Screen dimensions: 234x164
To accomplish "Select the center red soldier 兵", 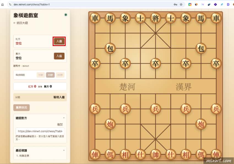I will pyautogui.click(x=156, y=109).
